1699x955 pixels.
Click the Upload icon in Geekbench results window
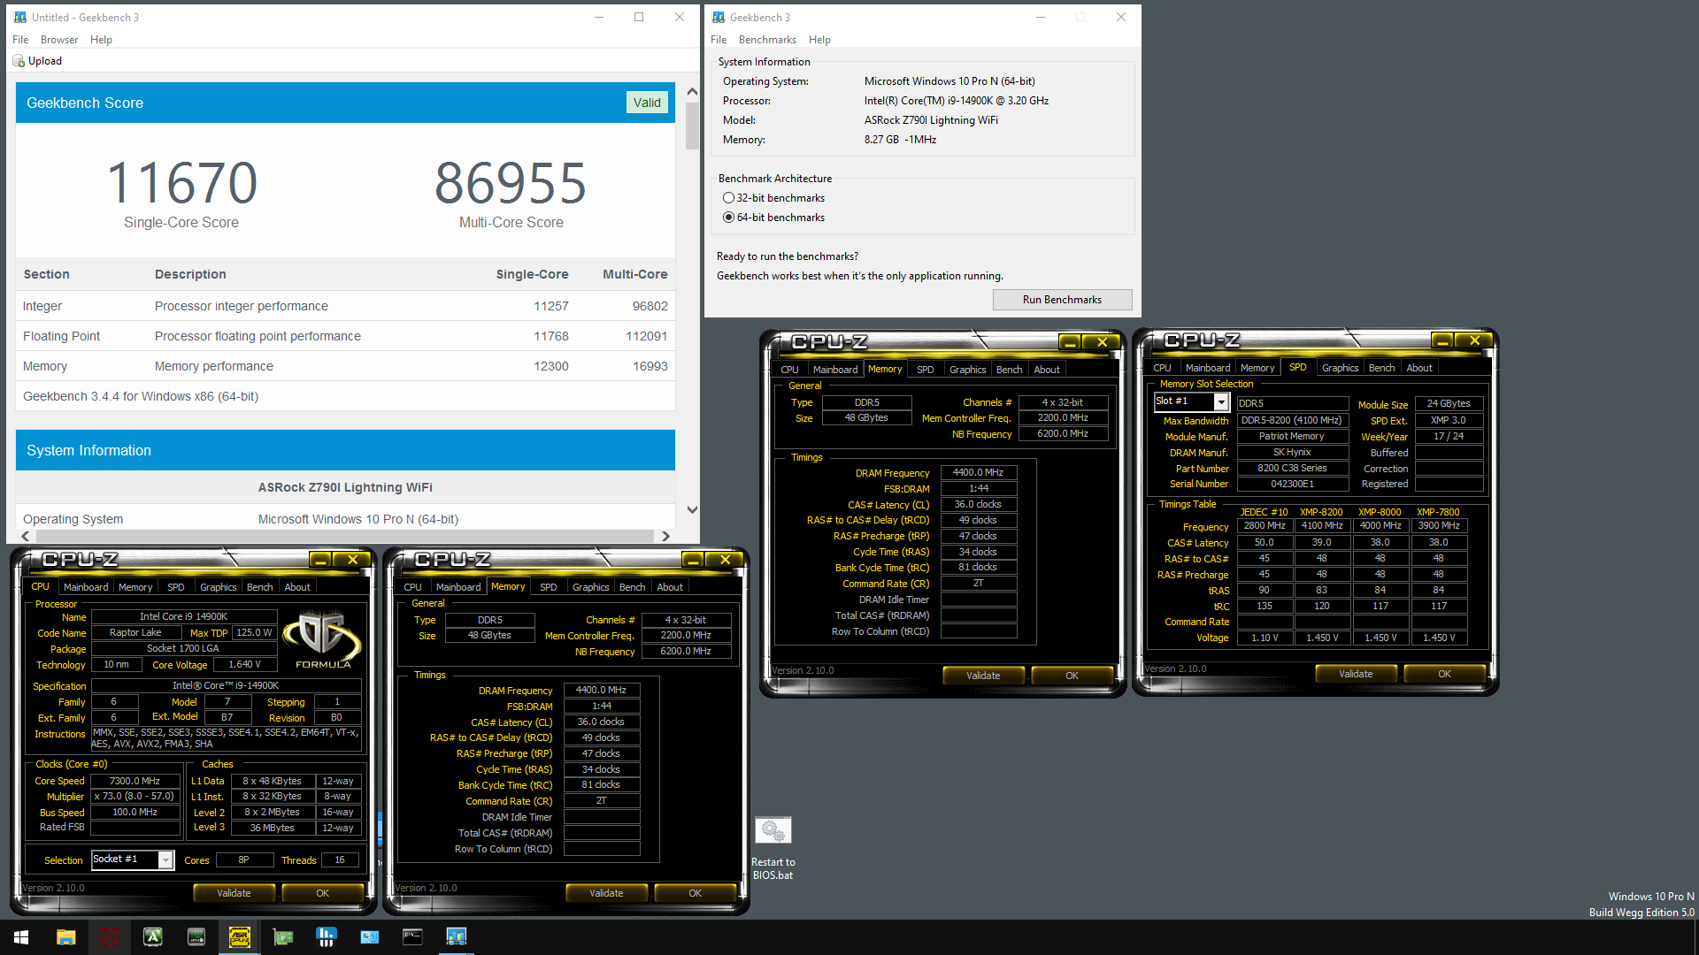19,61
